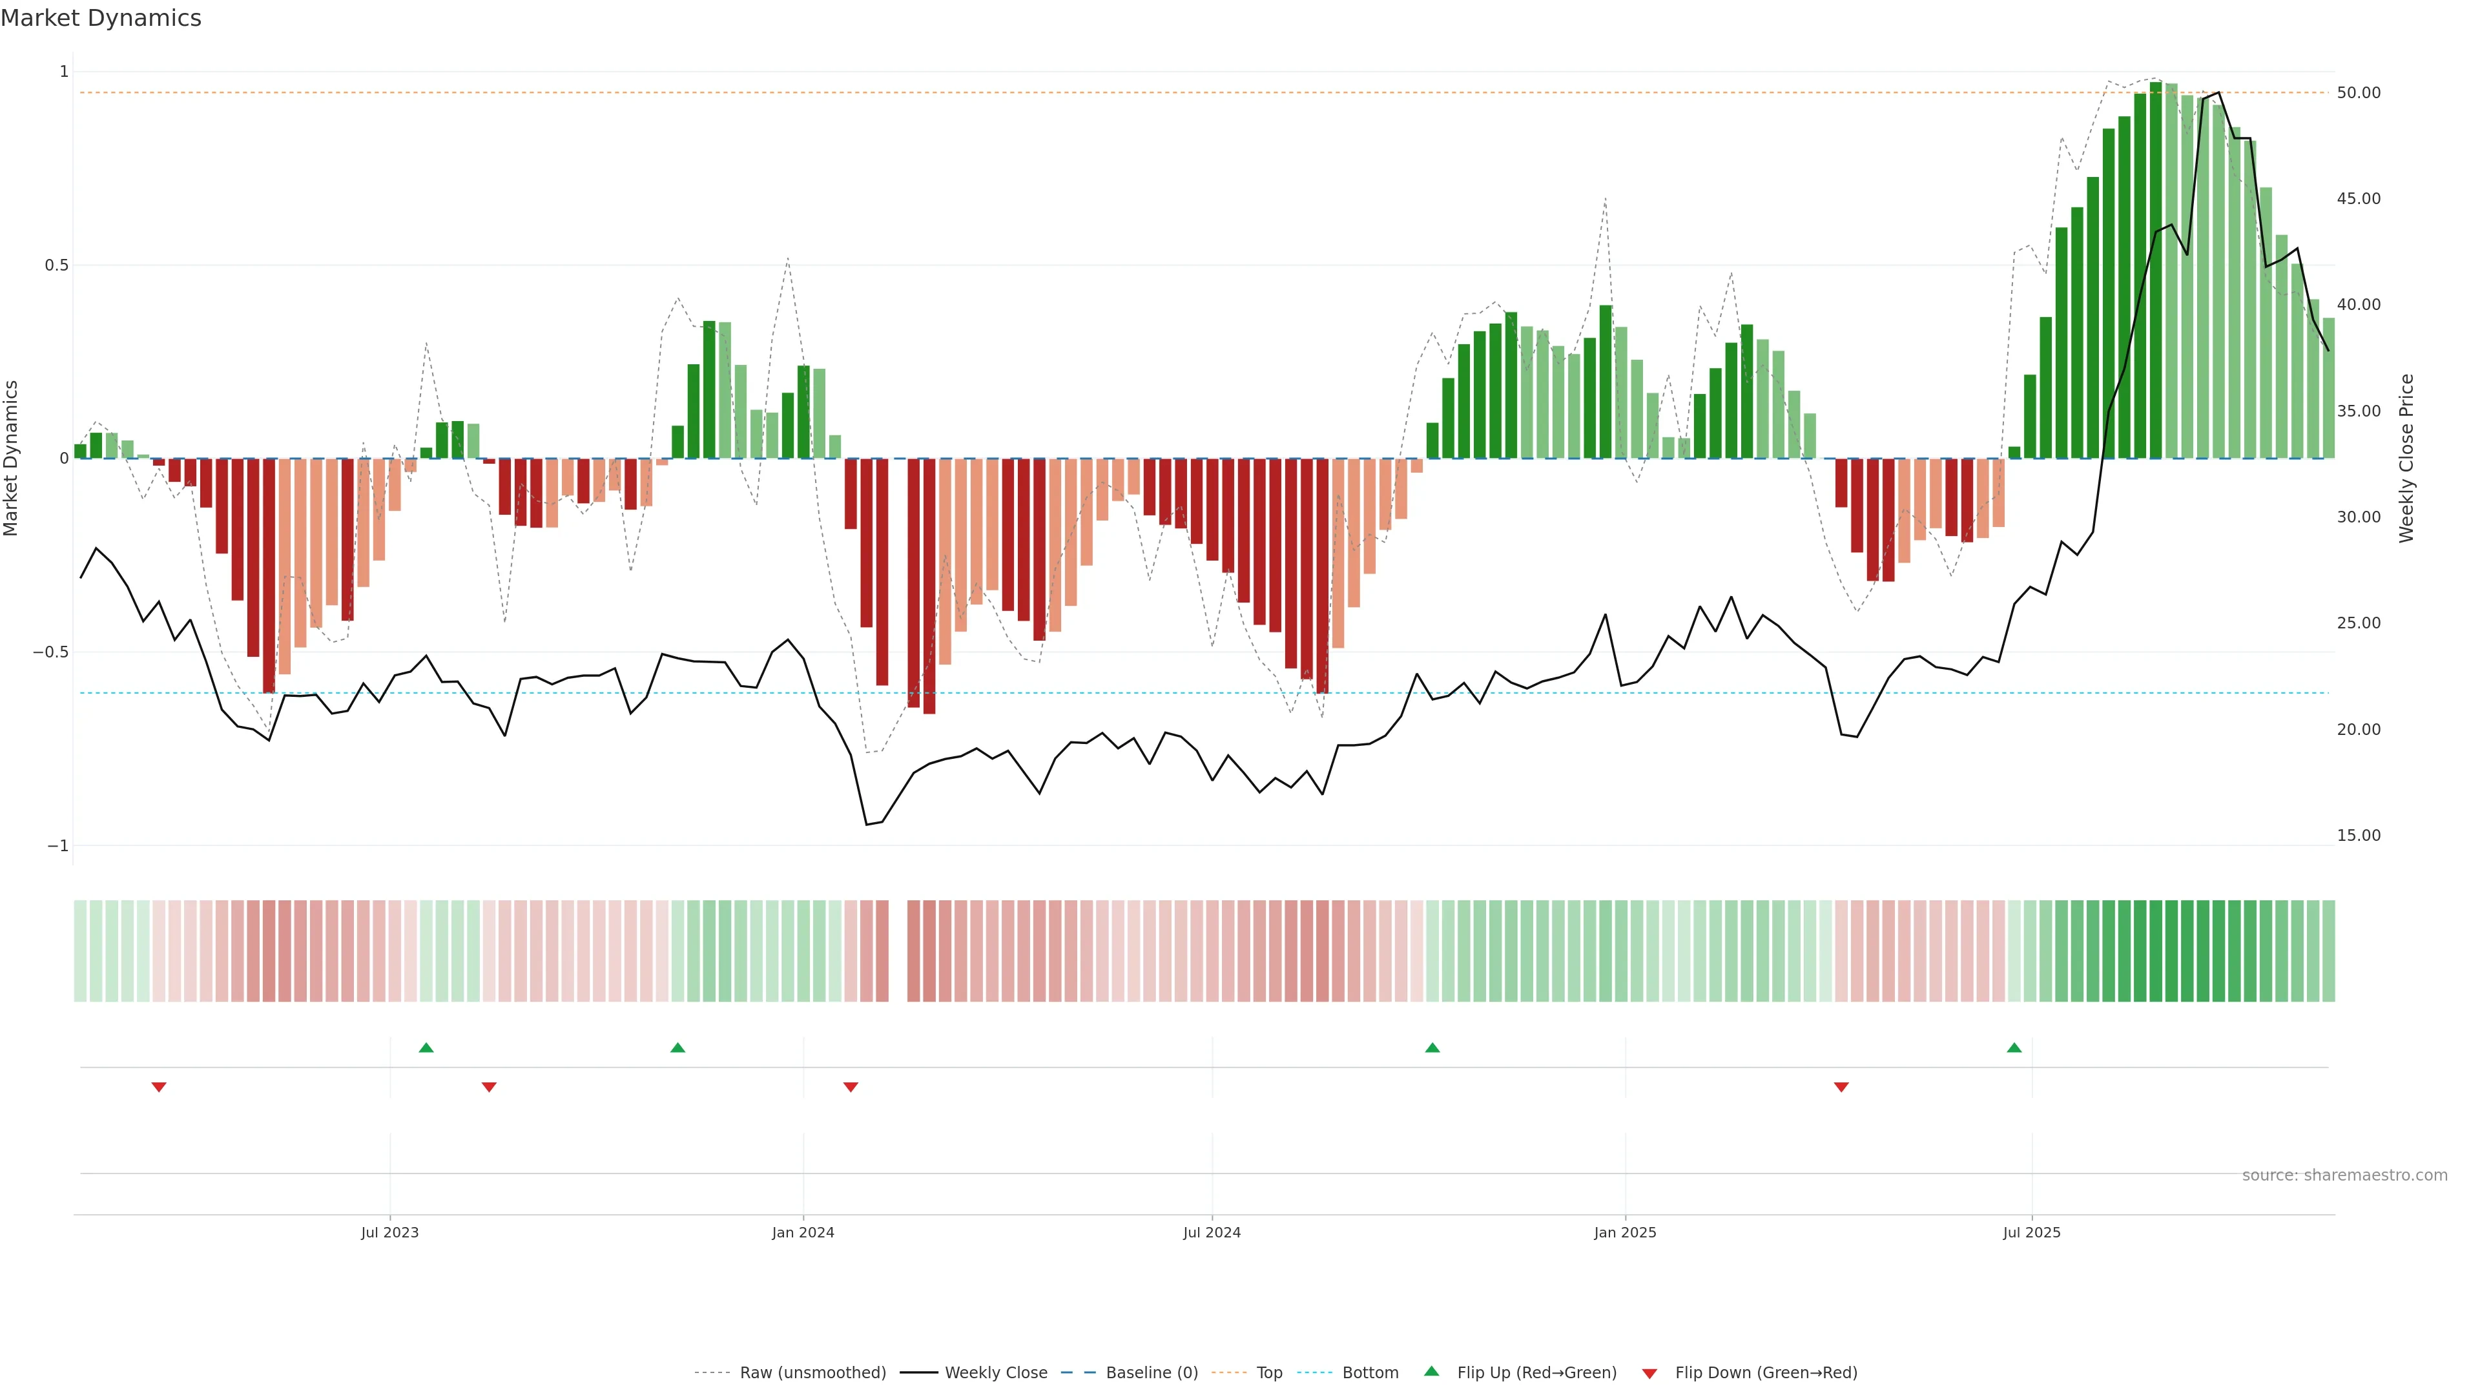Click the Market Dynamics chart title
The image size is (2480, 1395).
coord(101,18)
